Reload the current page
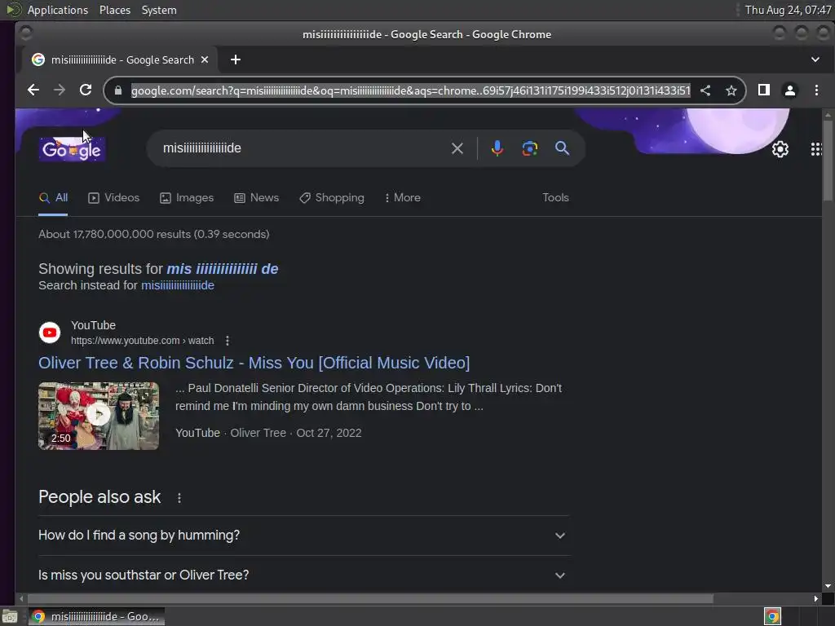 (85, 90)
